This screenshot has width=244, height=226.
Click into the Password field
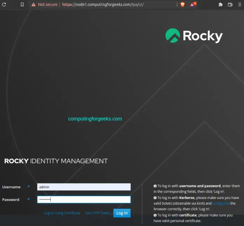point(84,200)
